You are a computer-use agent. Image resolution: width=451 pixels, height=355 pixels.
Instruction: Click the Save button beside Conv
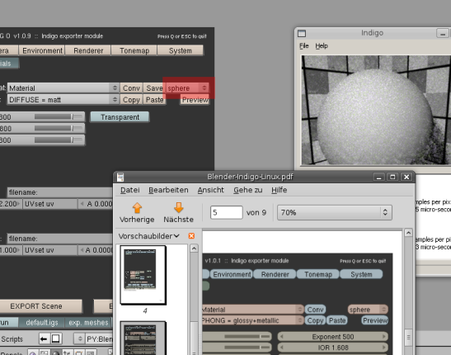point(154,88)
